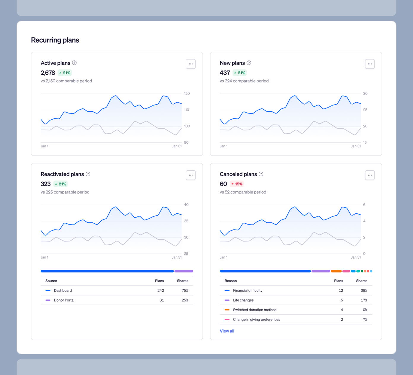The height and width of the screenshot is (375, 413).
Task: Open the Canceled plans options menu
Action: click(x=370, y=175)
